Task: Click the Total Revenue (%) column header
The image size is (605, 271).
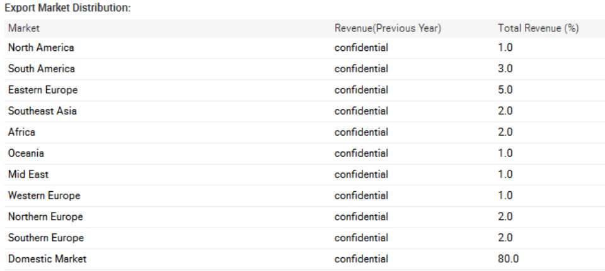Action: 538,28
